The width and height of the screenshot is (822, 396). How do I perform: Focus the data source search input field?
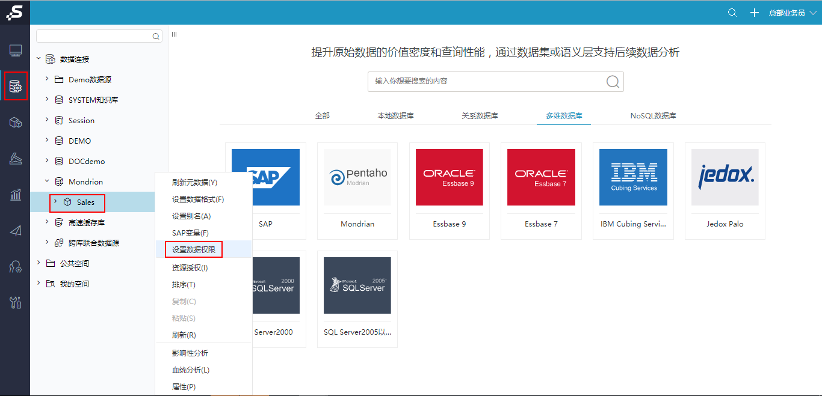click(496, 82)
